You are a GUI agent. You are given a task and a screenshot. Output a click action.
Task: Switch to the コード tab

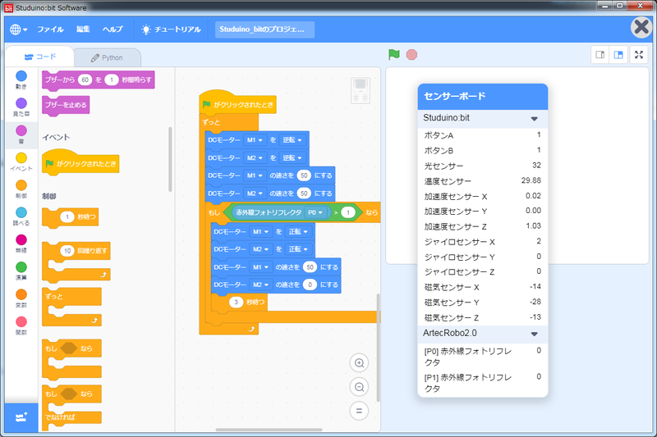coord(39,57)
